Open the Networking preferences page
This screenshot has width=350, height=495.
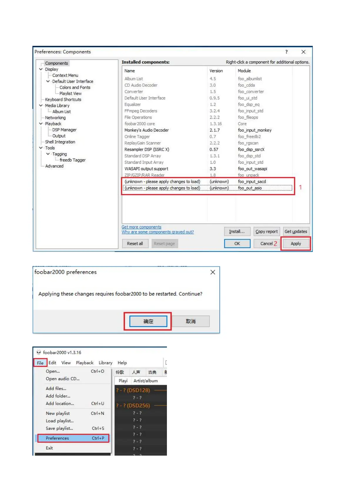point(56,118)
